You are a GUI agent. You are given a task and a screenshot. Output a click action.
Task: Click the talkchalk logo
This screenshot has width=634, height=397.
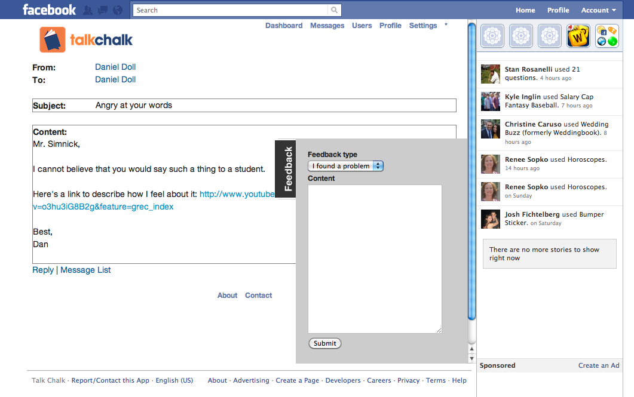(86, 39)
